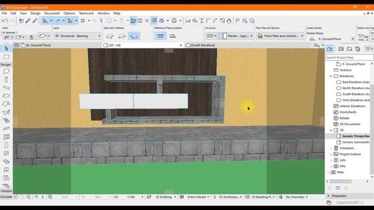Open the Layout Book icon in the navigator
This screenshot has height=210, width=374.
349,49
